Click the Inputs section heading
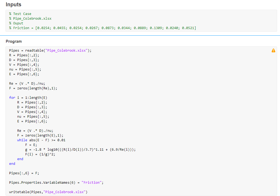280x196 pixels. pos(13,4)
